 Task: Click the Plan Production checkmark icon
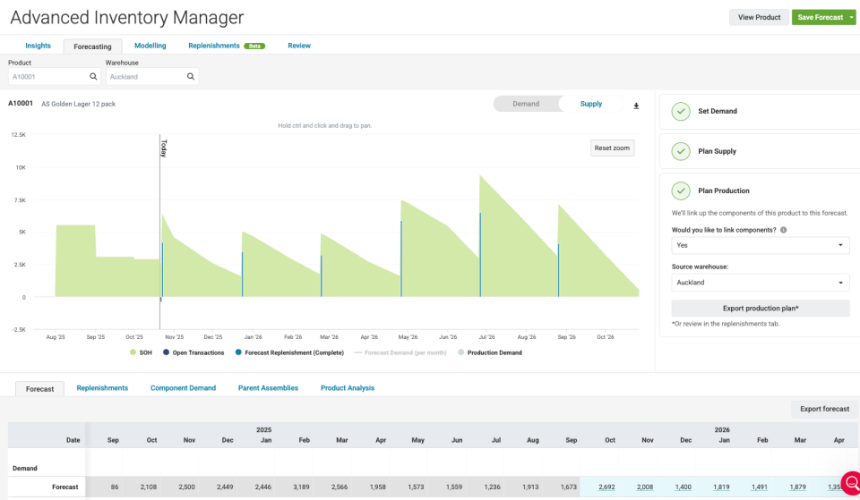point(681,191)
